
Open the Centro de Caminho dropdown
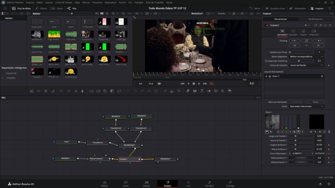tap(306, 65)
